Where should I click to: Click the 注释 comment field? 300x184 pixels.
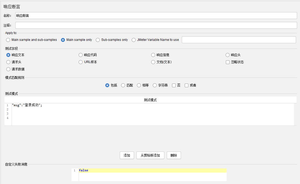coord(156,25)
